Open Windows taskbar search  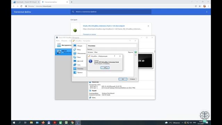tap(20, 123)
